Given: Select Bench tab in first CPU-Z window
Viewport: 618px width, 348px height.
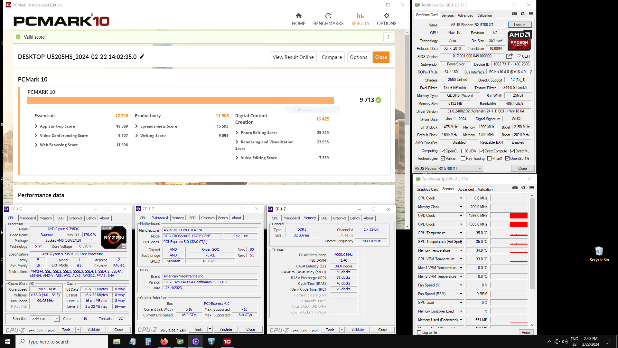Looking at the screenshot, I should (x=91, y=218).
